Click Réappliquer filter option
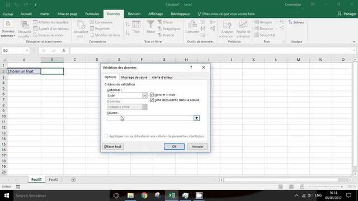This screenshot has height=201, width=358. click(169, 28)
